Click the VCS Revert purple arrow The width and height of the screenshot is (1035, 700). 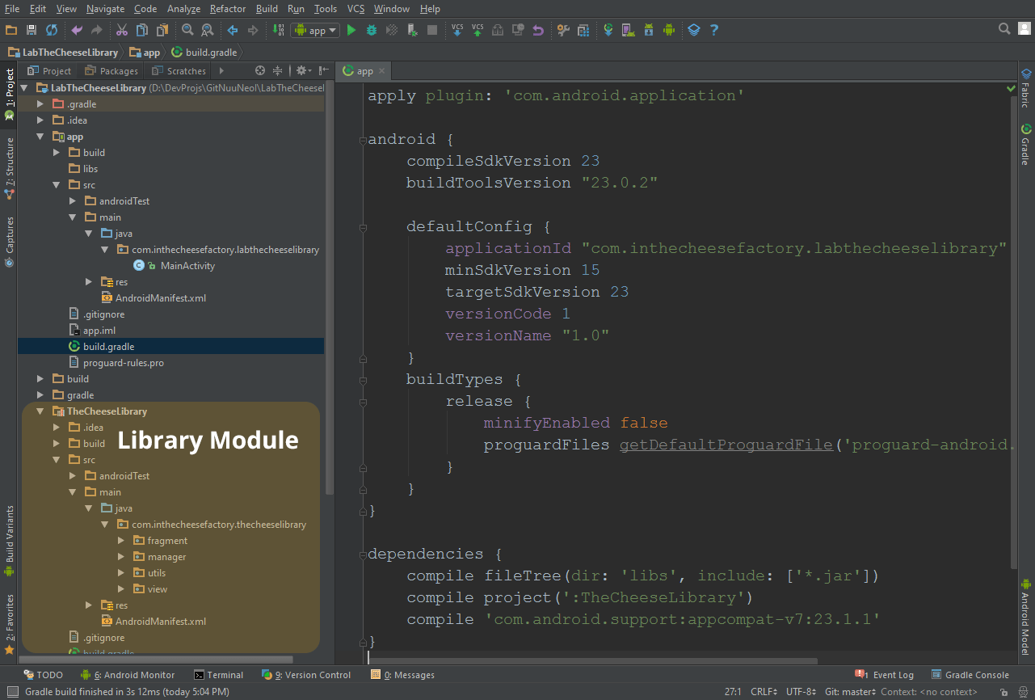pyautogui.click(x=538, y=30)
